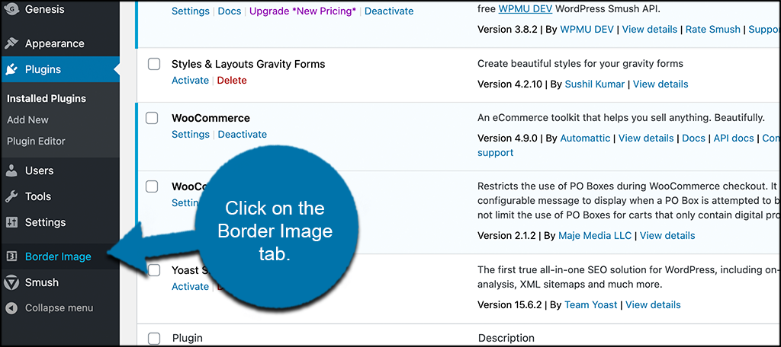This screenshot has height=347, width=781.
Task: View details for version 2.1.2 plugin
Action: coord(667,235)
